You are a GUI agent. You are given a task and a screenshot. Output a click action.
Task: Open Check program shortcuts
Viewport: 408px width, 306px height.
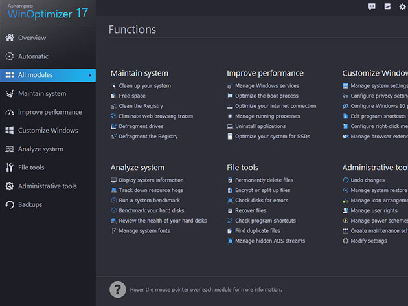point(266,221)
